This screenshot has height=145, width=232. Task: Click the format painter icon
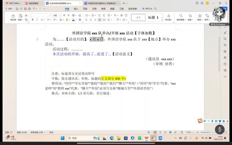pos(13,17)
